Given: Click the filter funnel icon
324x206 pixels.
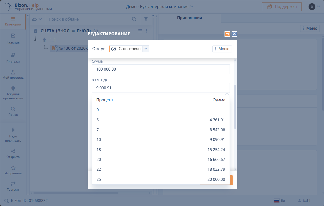Looking at the screenshot, I should (x=146, y=19).
